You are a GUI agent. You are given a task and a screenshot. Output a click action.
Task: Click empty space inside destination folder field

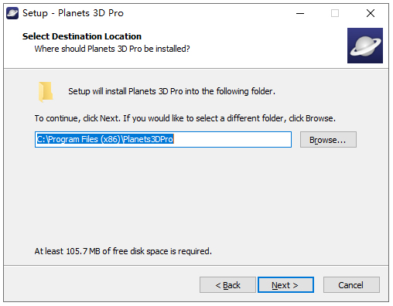coord(232,140)
